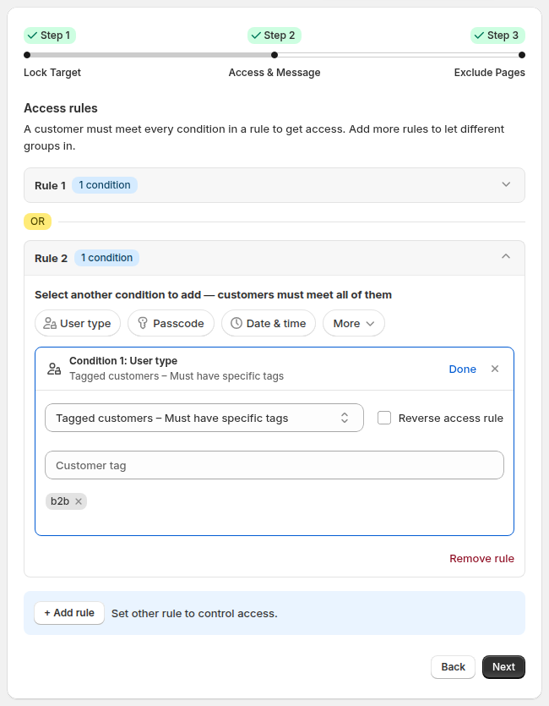
Task: Go Back to the previous step
Action: (453, 667)
